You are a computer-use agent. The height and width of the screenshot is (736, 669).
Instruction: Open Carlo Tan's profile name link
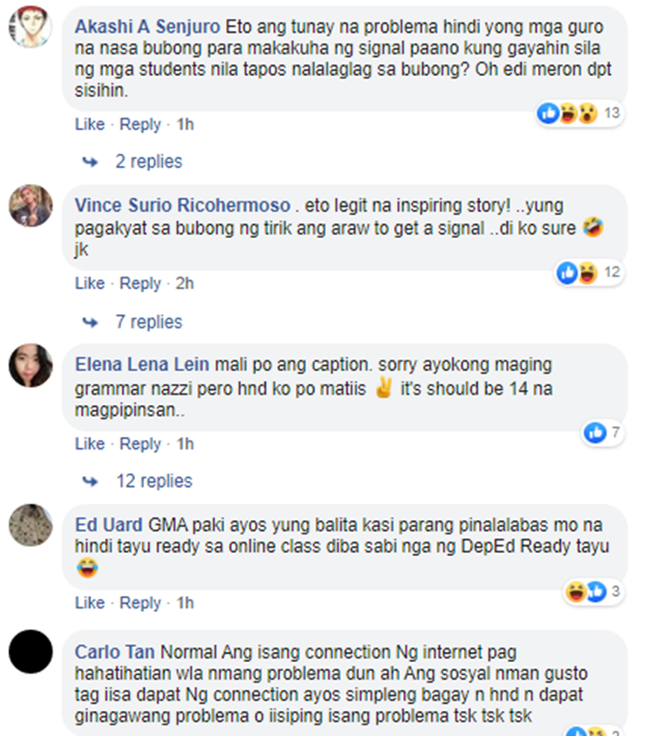pyautogui.click(x=114, y=652)
